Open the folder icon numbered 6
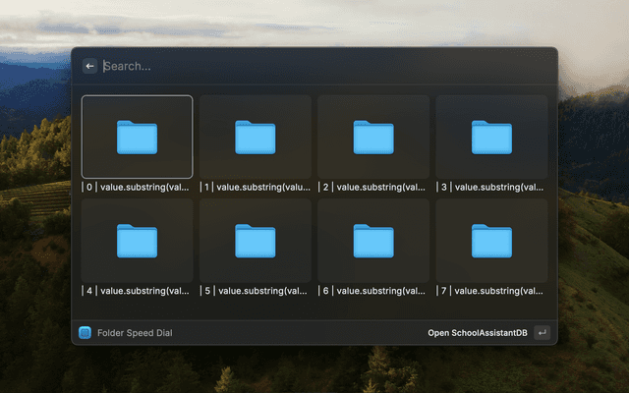 [x=373, y=241]
